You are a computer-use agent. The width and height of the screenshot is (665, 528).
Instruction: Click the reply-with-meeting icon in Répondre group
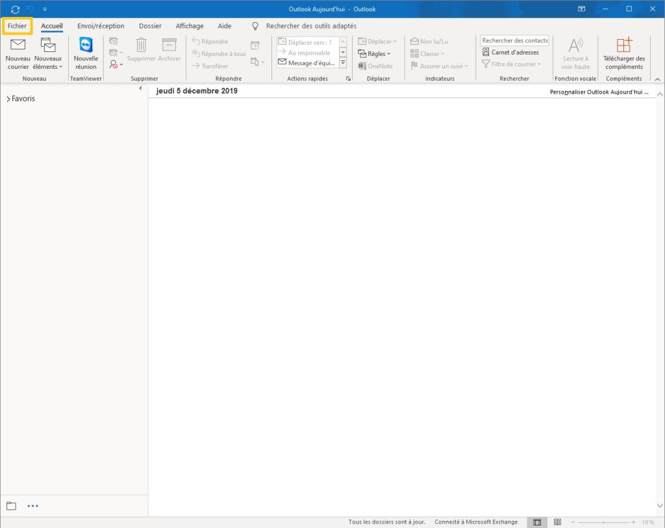tap(255, 46)
